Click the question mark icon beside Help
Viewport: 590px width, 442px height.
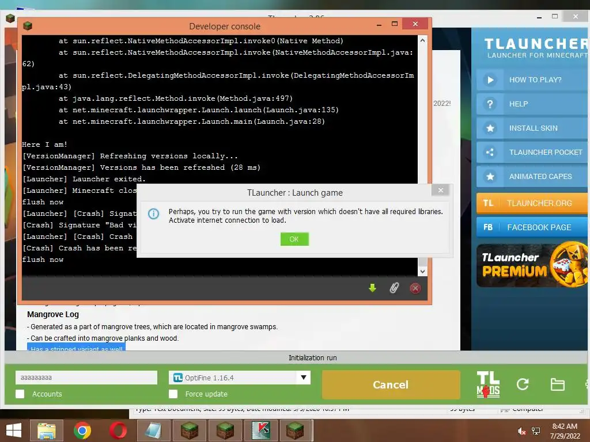[490, 104]
